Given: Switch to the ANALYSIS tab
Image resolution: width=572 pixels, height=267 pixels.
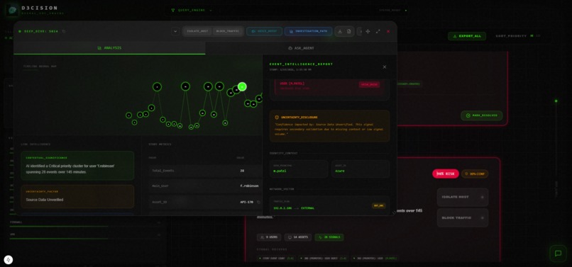Looking at the screenshot, I should (109, 47).
